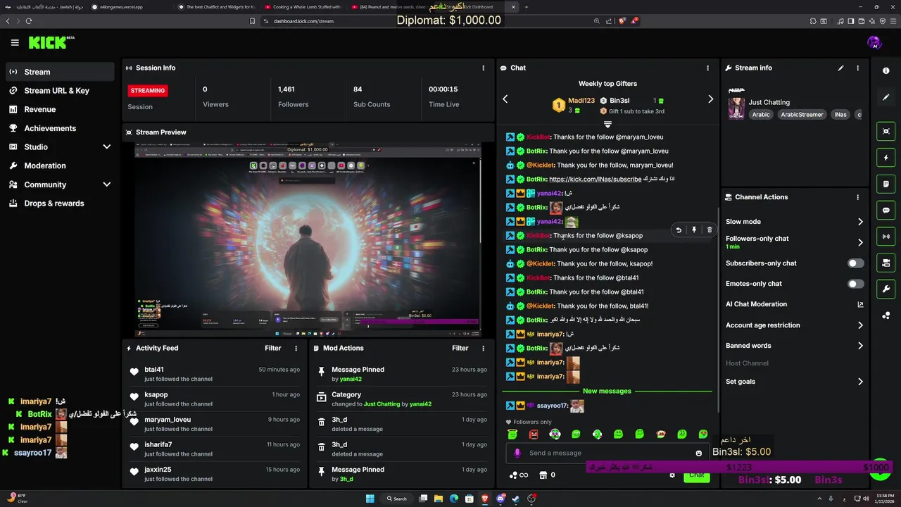Open Account age restriction chevron
The width and height of the screenshot is (901, 507).
pyautogui.click(x=860, y=325)
